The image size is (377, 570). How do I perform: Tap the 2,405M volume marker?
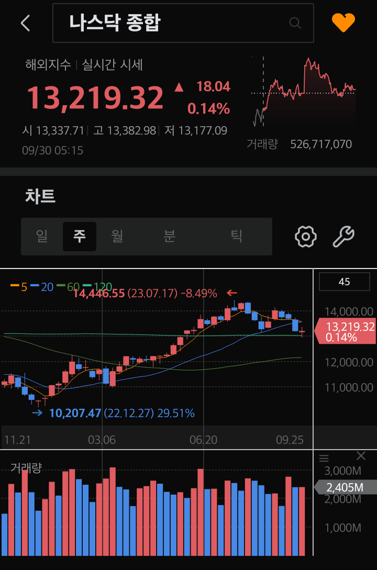point(346,487)
